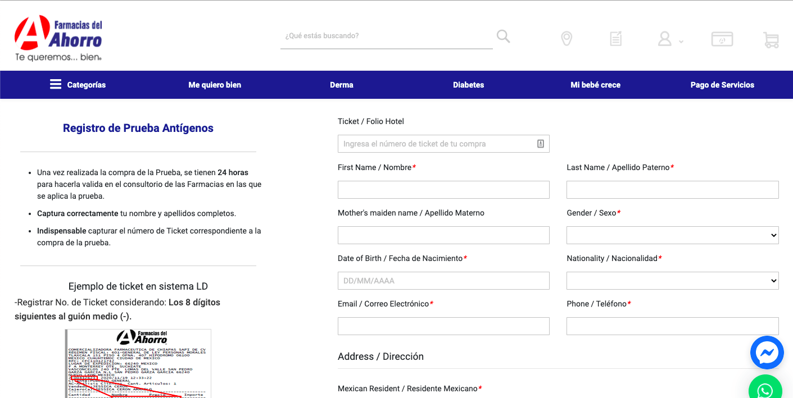Open the Derma menu item
793x398 pixels.
tap(342, 85)
